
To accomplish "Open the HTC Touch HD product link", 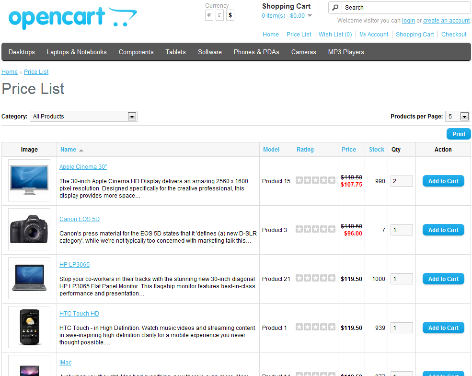I will tap(79, 314).
